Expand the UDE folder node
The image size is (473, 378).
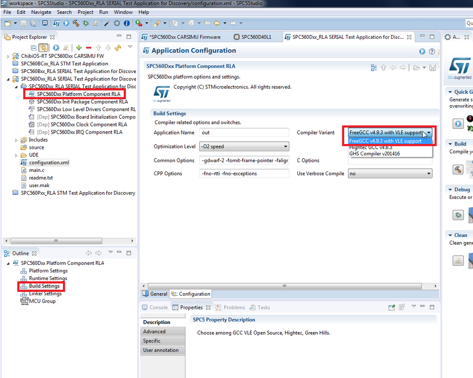(16, 155)
